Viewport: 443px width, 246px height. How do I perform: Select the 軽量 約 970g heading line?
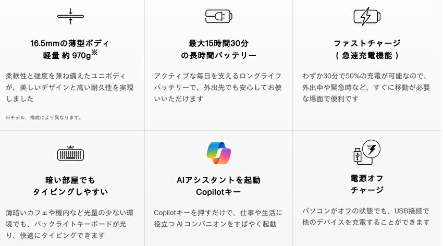[x=70, y=54]
